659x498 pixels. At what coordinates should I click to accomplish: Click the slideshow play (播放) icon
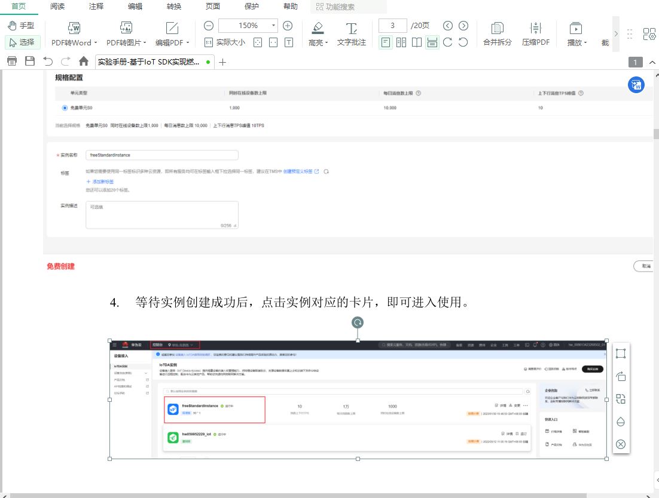pos(575,28)
